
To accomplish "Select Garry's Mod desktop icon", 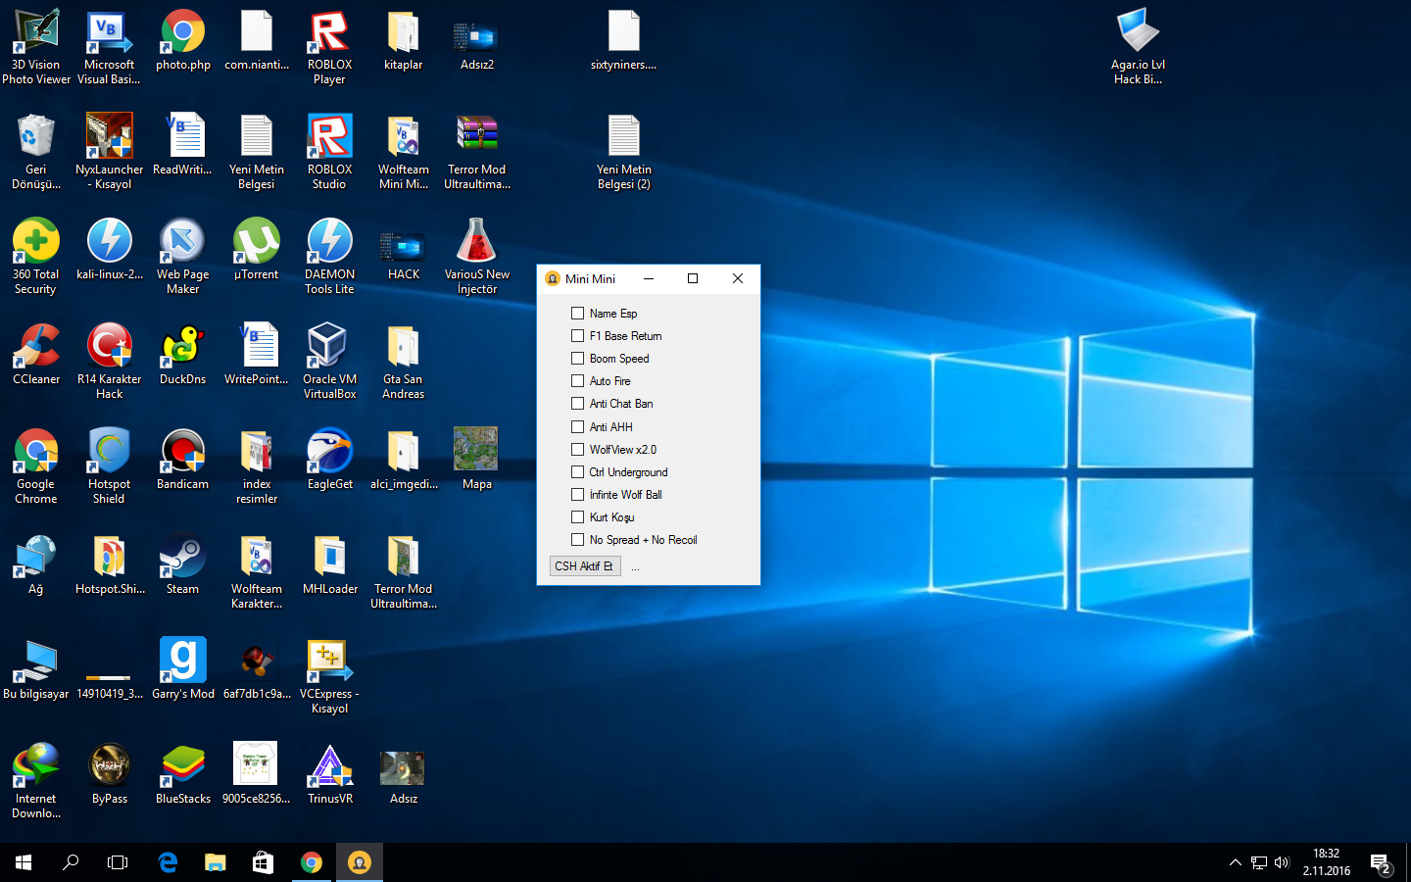I will [x=183, y=669].
